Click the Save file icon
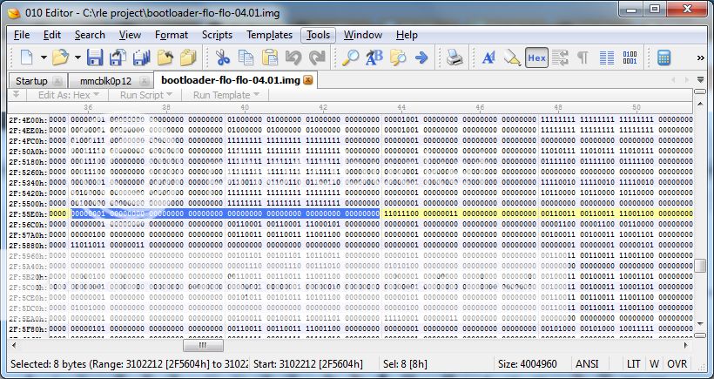Screen dimensions: 714x379 (x=95, y=58)
